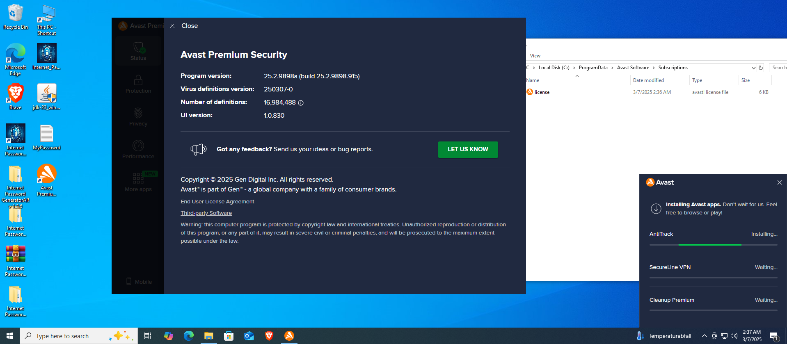Select the WinRAR archive desktop icon
Image resolution: width=787 pixels, height=344 pixels.
point(16,261)
